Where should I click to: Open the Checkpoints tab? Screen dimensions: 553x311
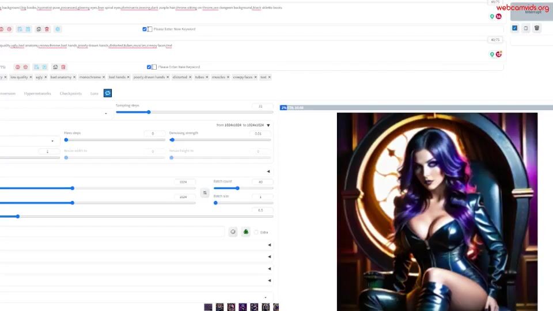[71, 93]
